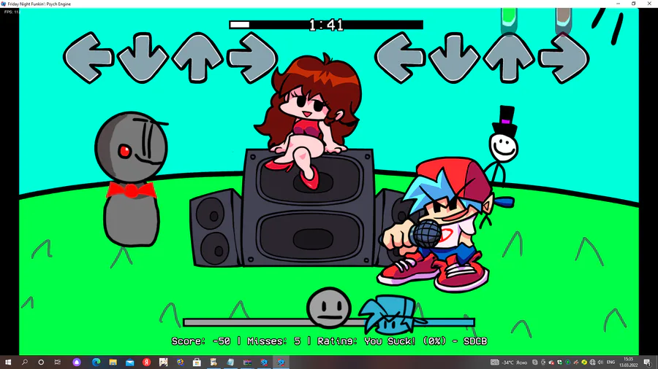Switch ENG input language indicator

pos(610,362)
